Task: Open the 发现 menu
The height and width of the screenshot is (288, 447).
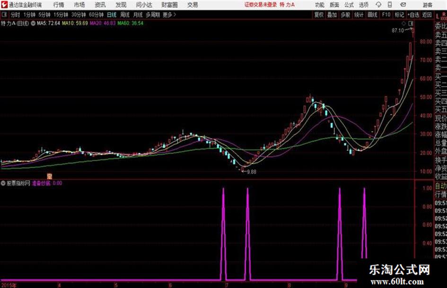Action: 121,5
